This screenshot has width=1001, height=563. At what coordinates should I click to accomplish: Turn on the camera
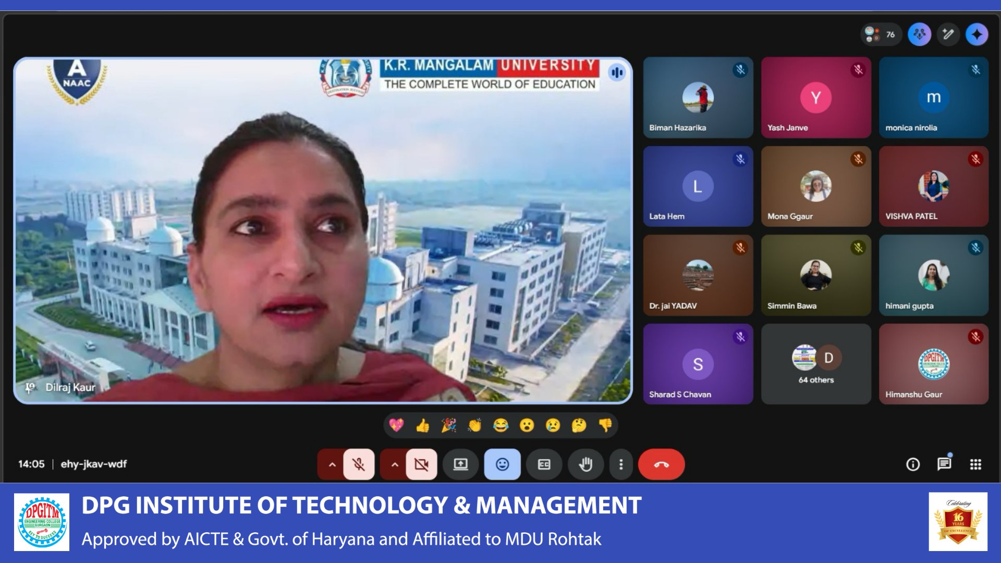pos(421,464)
